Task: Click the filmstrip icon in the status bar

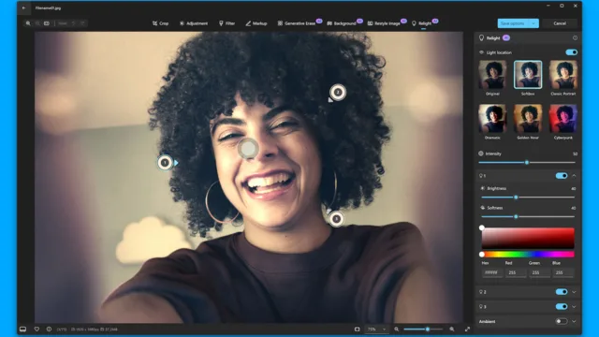Action: pyautogui.click(x=22, y=329)
